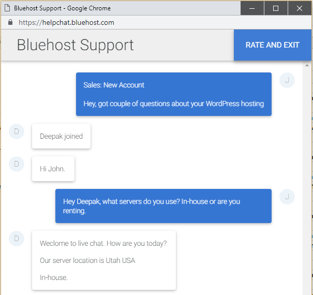The height and width of the screenshot is (295, 313).
Task: Maximize the Chrome window
Action: [276, 8]
